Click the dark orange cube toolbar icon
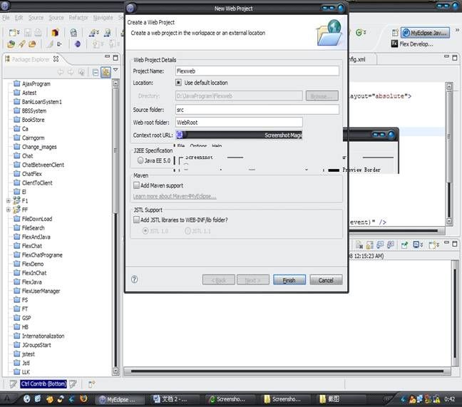 pyautogui.click(x=55, y=32)
